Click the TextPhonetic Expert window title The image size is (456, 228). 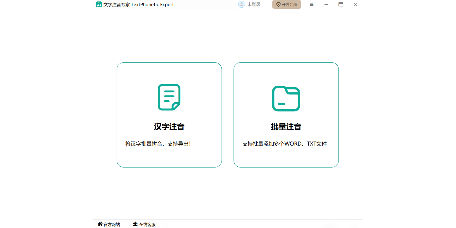click(139, 4)
